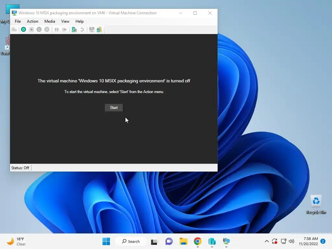Open the clock and date flyout
Viewport: 332px width, 249px height.
coord(309,241)
